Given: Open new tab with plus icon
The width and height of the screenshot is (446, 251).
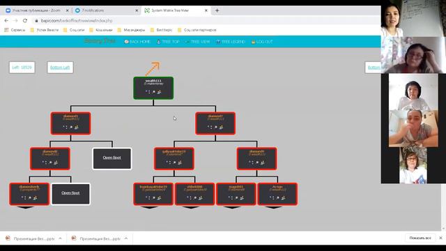Looking at the screenshot, I should (x=217, y=10).
